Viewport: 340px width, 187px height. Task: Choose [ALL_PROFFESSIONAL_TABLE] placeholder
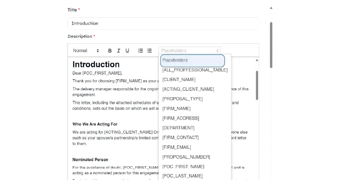coord(195,70)
